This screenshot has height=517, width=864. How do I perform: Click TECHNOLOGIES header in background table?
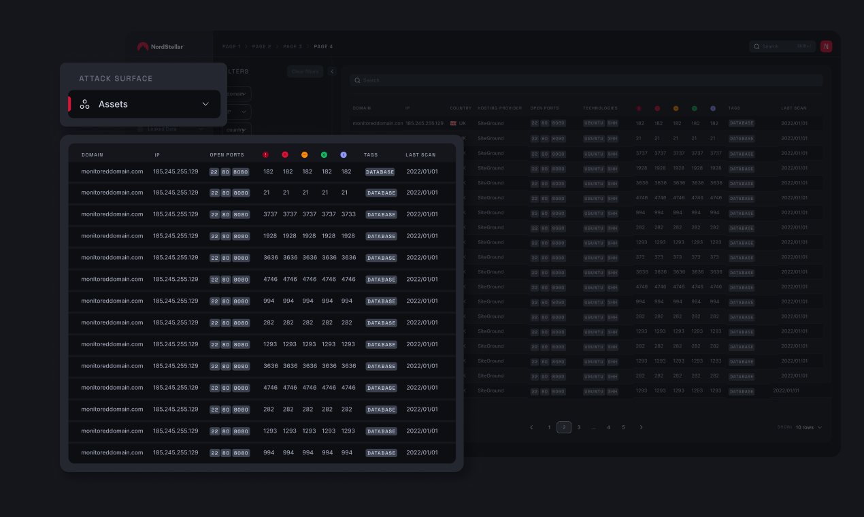click(600, 108)
